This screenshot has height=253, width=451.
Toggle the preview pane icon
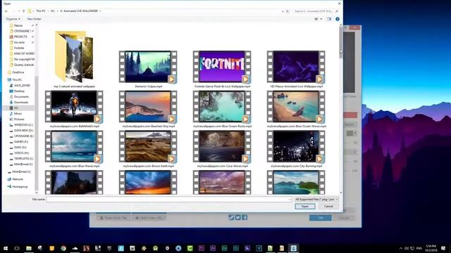pyautogui.click(x=329, y=19)
